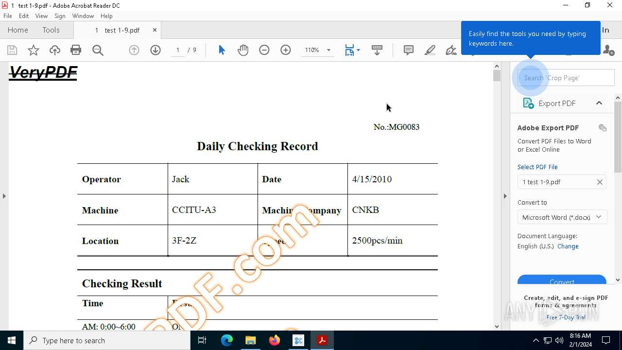Image resolution: width=622 pixels, height=350 pixels.
Task: Open the find text magnifier icon
Action: coord(98,50)
